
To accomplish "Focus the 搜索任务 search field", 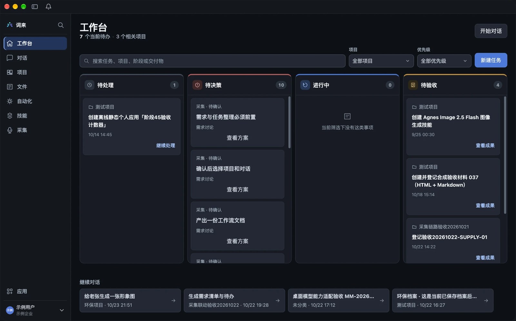I will (213, 61).
